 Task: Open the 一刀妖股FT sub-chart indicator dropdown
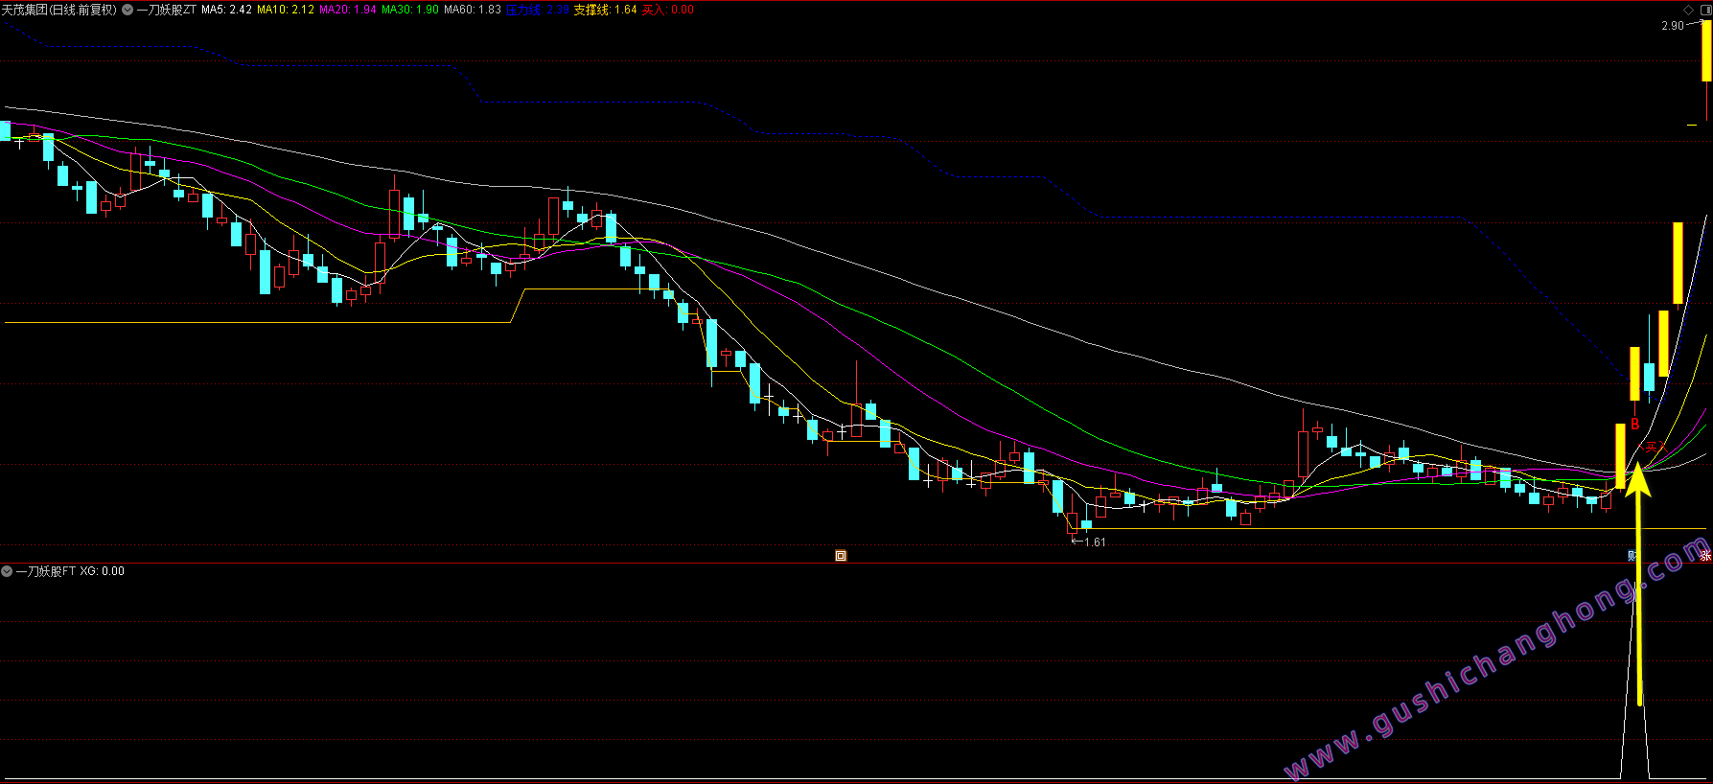click(x=7, y=571)
